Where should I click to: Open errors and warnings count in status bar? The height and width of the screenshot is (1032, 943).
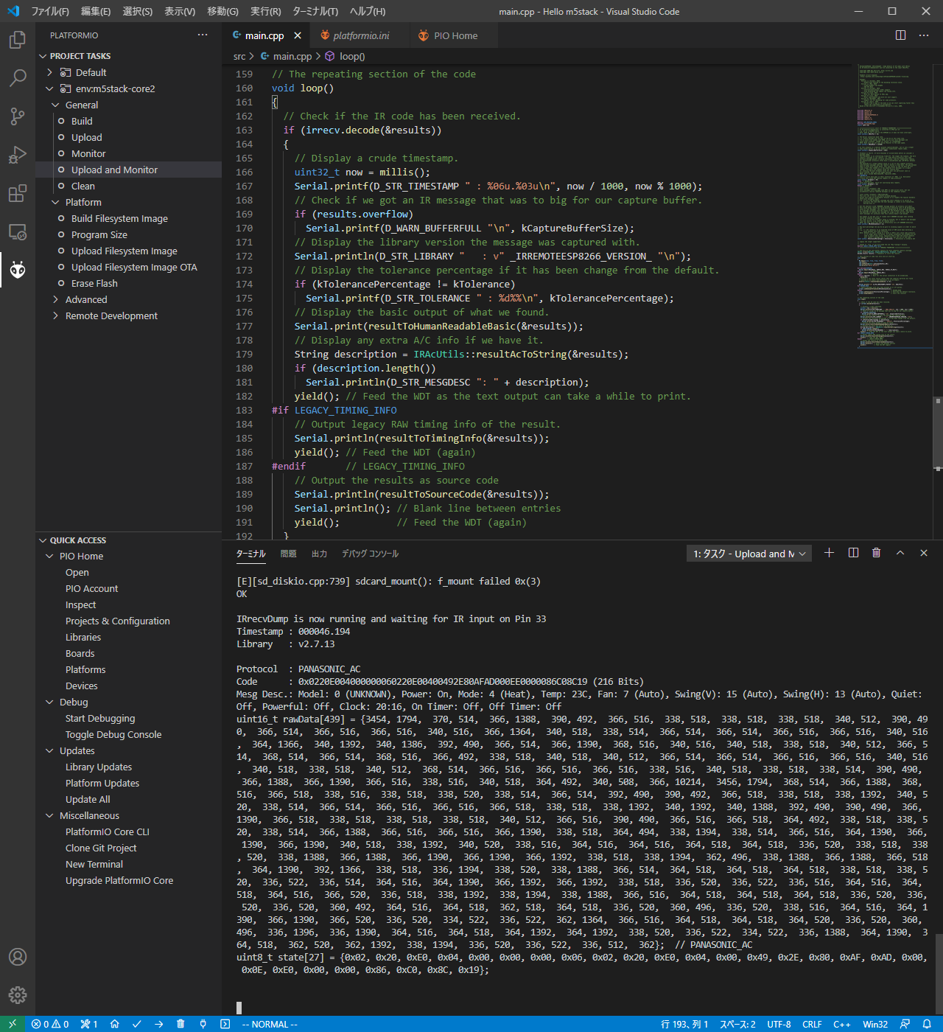(x=50, y=1024)
